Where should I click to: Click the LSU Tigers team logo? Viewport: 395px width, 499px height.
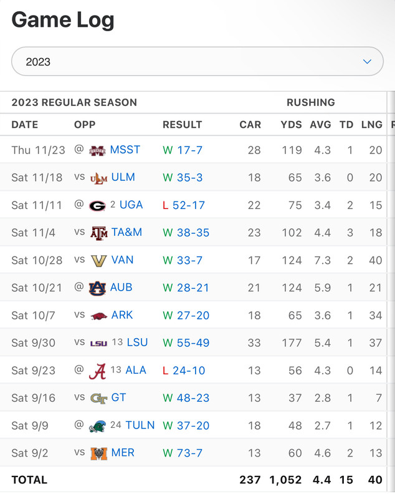tap(98, 343)
